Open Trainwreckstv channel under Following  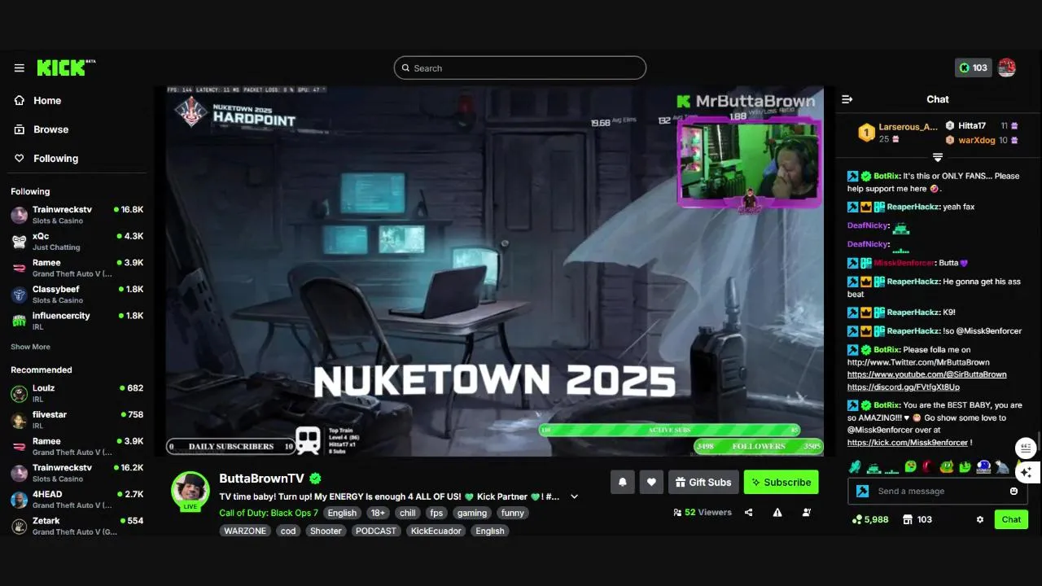[x=77, y=215]
